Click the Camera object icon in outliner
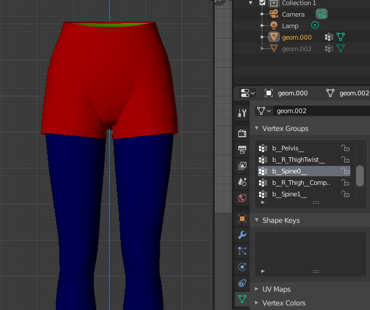The width and height of the screenshot is (370, 310). (274, 14)
